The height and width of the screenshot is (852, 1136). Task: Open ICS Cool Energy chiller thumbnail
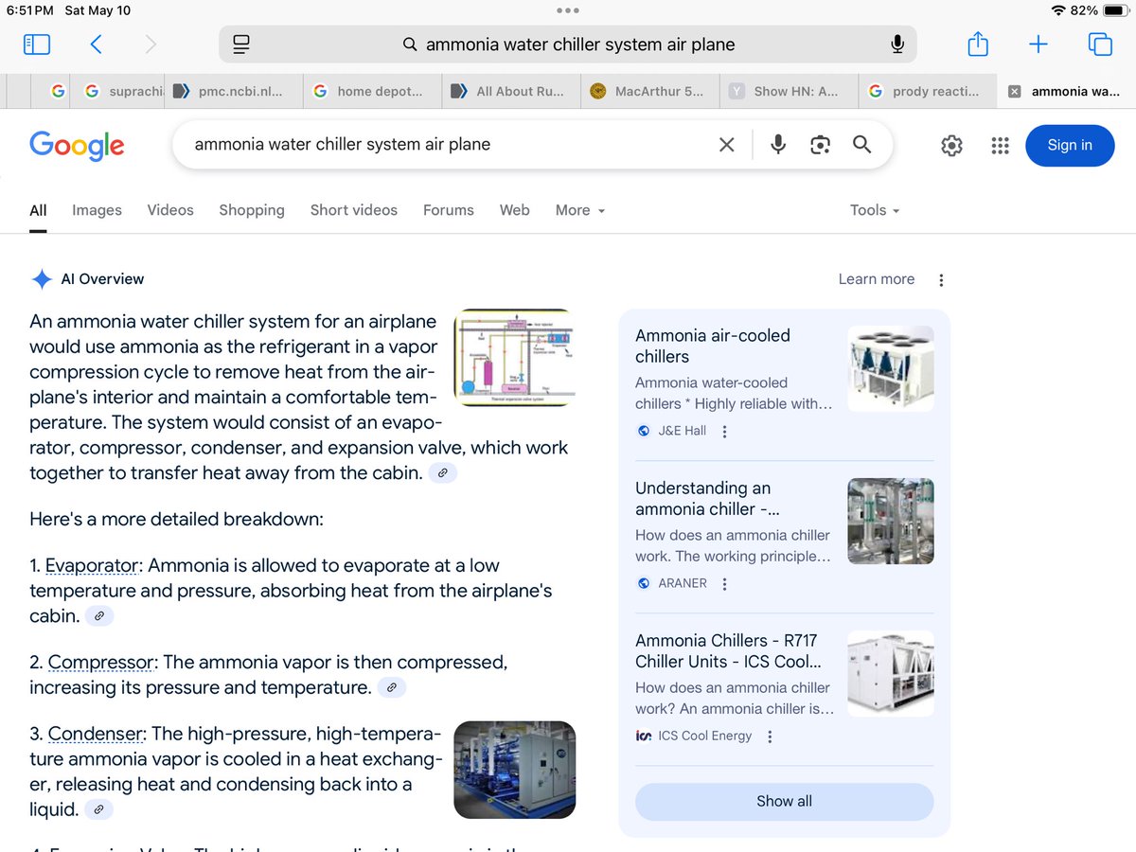[x=890, y=673]
